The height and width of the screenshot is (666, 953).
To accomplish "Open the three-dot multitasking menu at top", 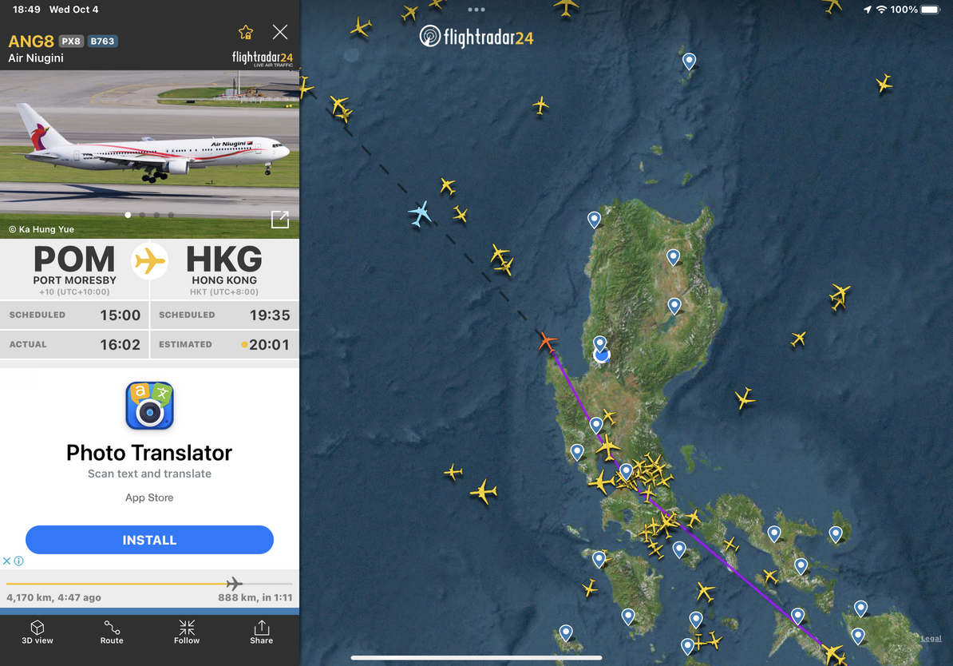I will point(476,10).
